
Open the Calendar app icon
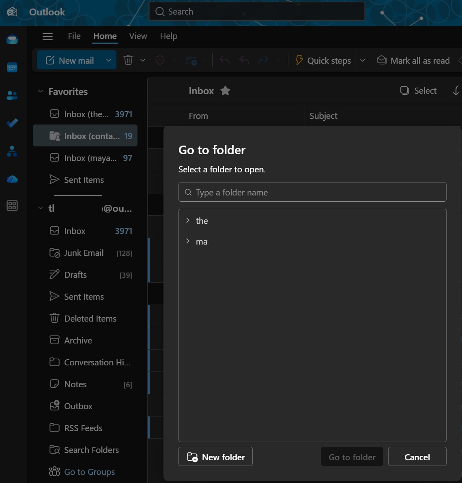[12, 67]
